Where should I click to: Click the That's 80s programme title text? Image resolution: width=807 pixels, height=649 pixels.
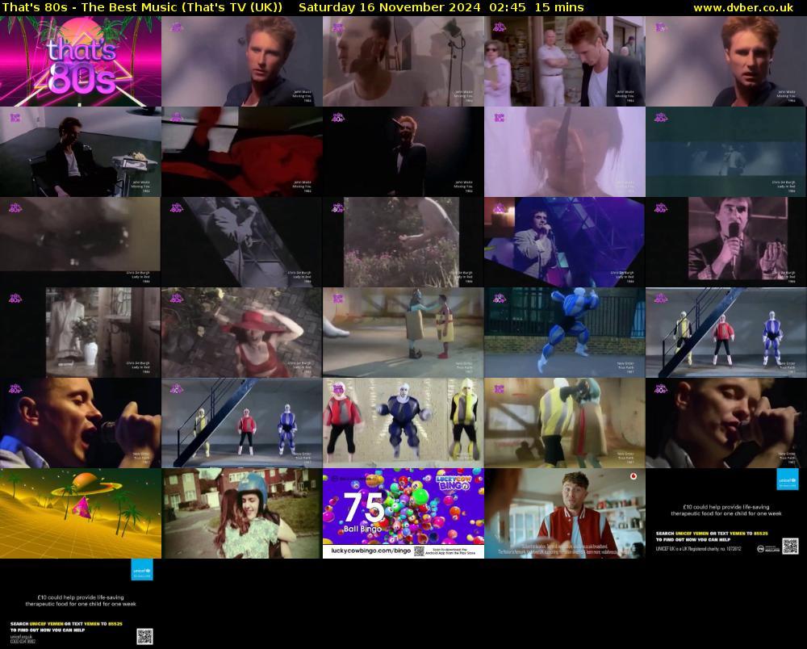click(x=141, y=7)
